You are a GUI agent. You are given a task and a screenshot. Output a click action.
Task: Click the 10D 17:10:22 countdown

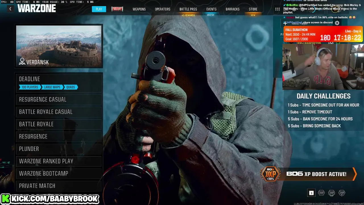pos(340,38)
